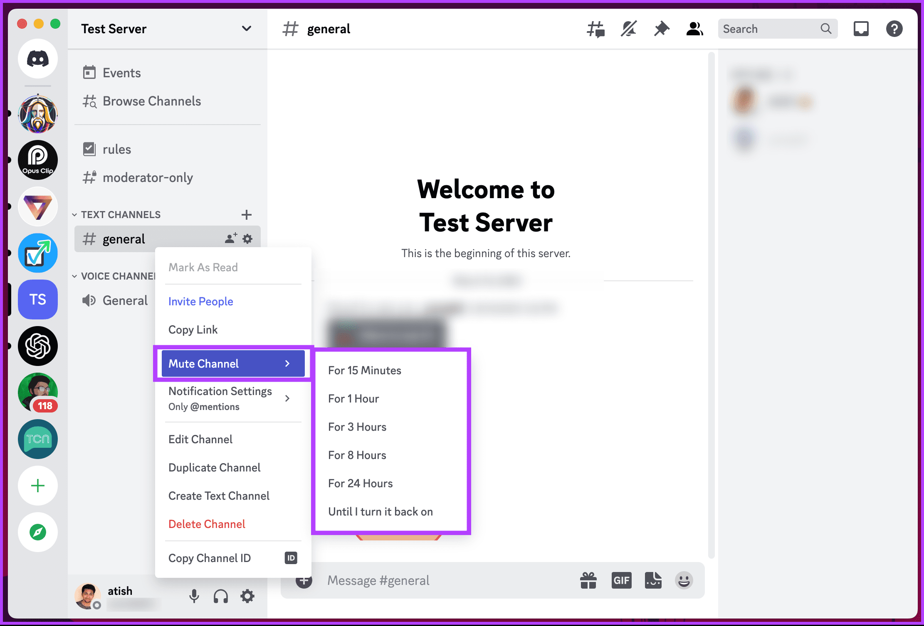This screenshot has height=626, width=924.
Task: Choose Duplicate Channel
Action: pos(233,467)
